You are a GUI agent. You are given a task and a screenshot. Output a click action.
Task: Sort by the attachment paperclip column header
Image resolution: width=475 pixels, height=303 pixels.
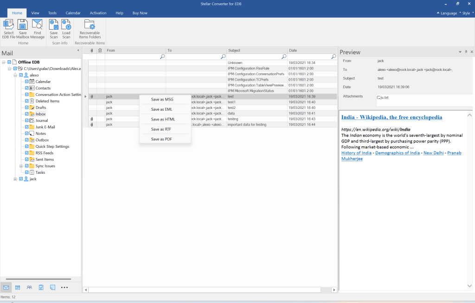[x=92, y=50]
